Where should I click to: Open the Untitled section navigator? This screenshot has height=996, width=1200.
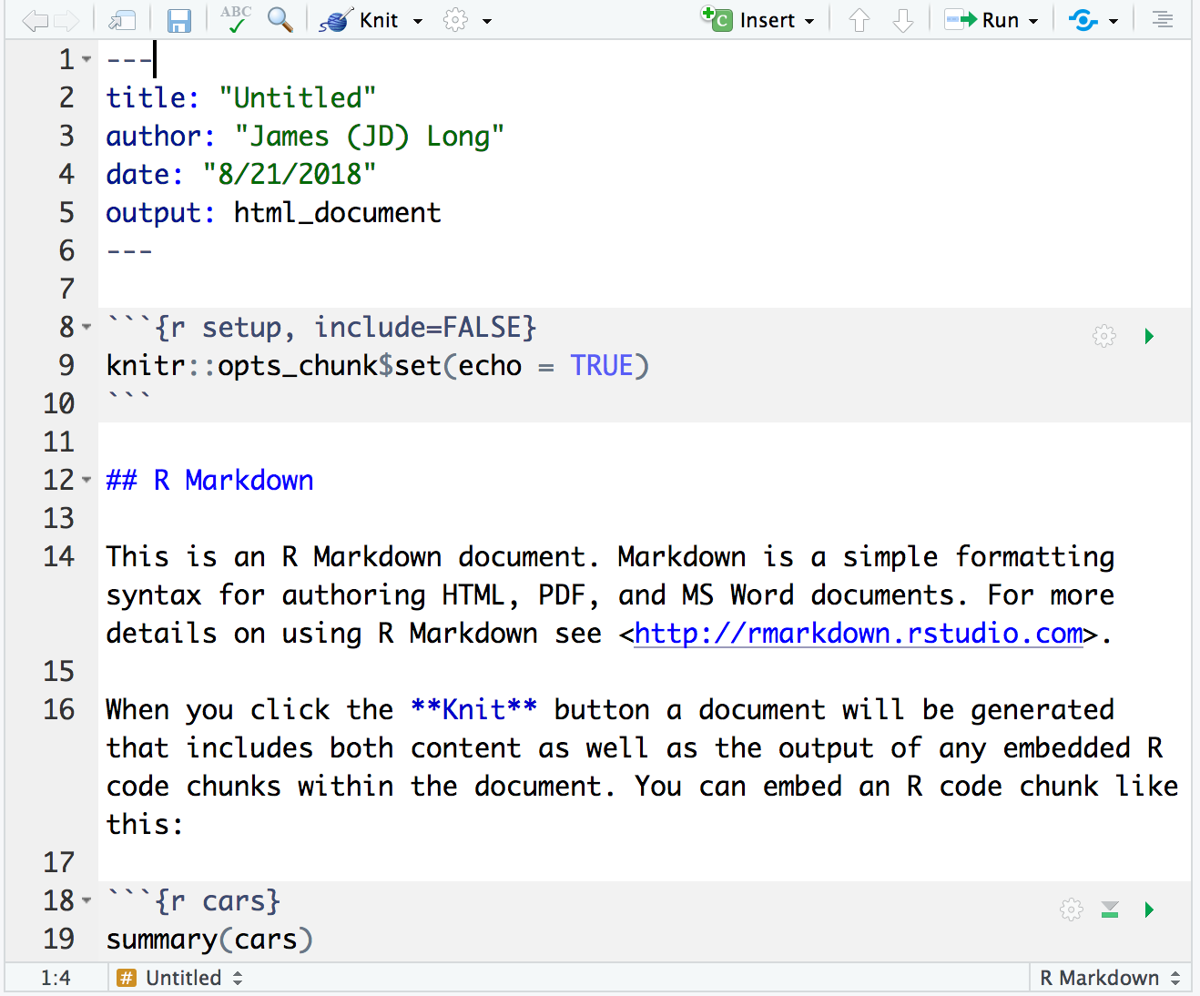tap(180, 978)
